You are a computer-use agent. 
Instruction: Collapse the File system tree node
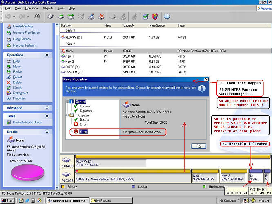pos(67,115)
